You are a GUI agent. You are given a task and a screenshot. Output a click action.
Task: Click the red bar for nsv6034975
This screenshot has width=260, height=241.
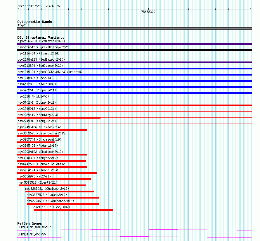click(54, 179)
